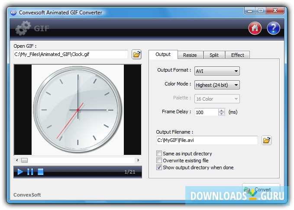Click the 1/21 frame counter
294x210 pixels.
tap(130, 172)
